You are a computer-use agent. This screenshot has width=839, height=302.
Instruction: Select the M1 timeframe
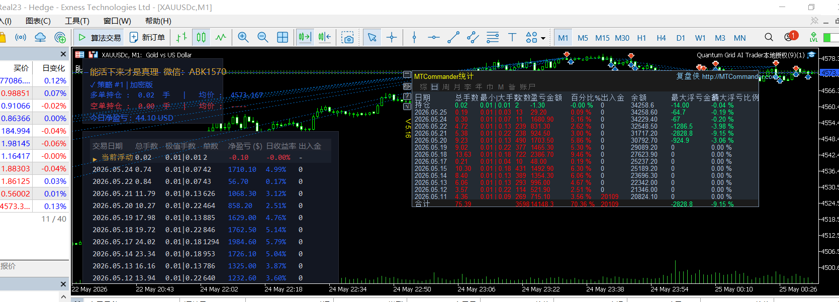click(563, 38)
